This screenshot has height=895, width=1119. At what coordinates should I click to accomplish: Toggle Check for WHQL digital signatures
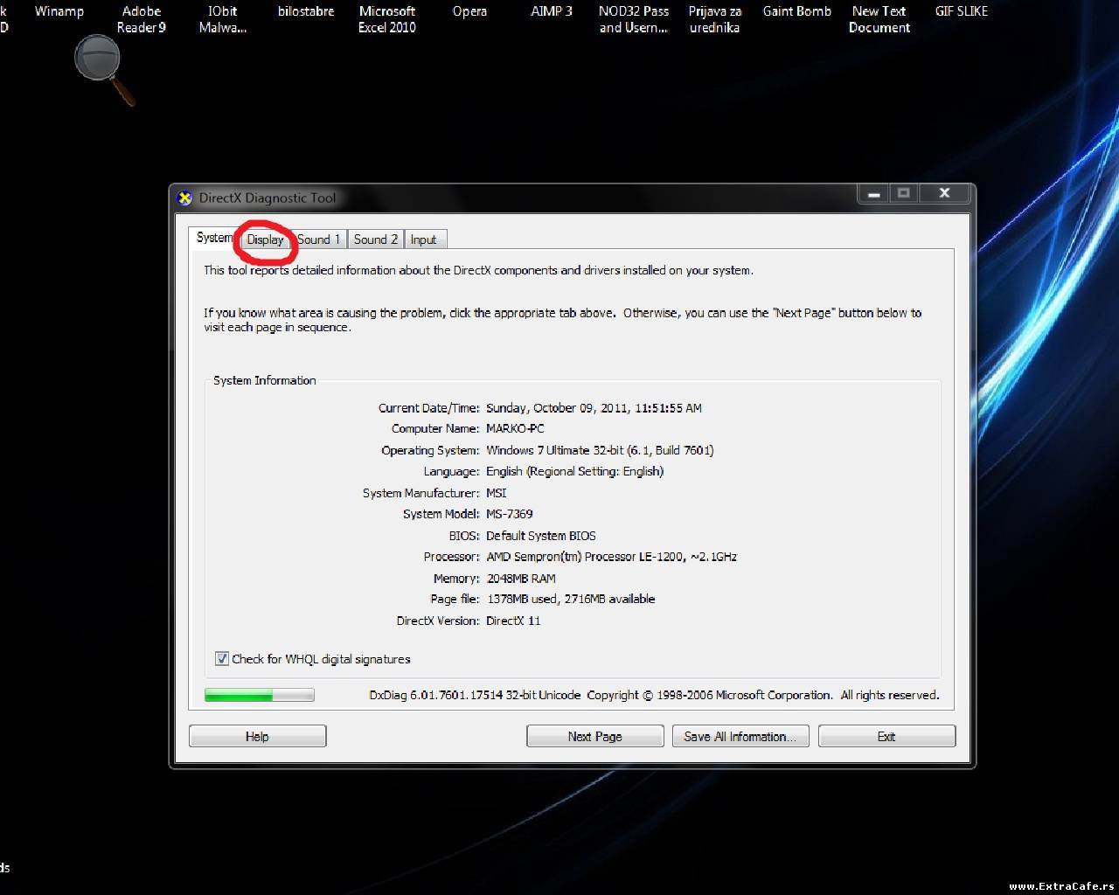click(x=222, y=659)
